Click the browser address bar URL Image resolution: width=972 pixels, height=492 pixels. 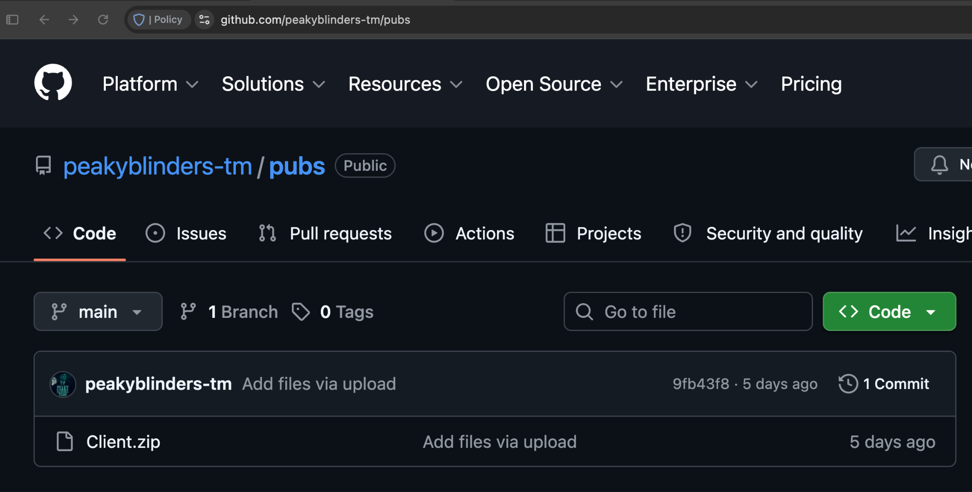pyautogui.click(x=315, y=19)
